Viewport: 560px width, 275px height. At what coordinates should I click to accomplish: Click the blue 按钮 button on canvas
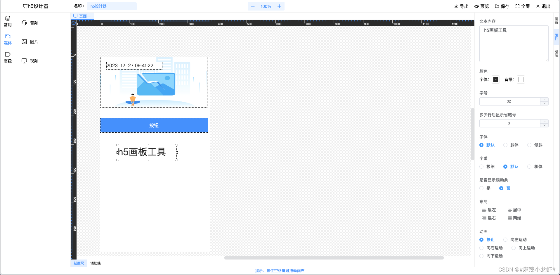[154, 125]
